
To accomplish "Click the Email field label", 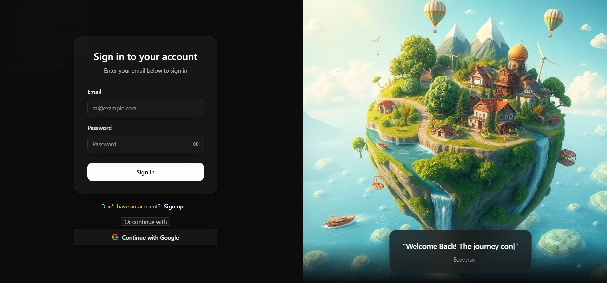I will (94, 92).
